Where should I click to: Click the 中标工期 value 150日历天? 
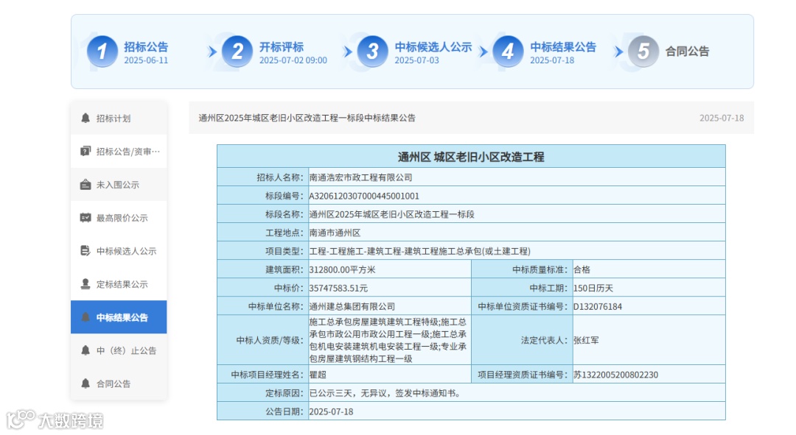tap(593, 289)
